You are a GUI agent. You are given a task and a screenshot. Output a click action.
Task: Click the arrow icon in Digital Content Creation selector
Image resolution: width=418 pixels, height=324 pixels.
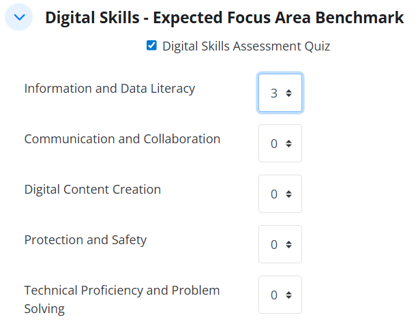click(289, 194)
